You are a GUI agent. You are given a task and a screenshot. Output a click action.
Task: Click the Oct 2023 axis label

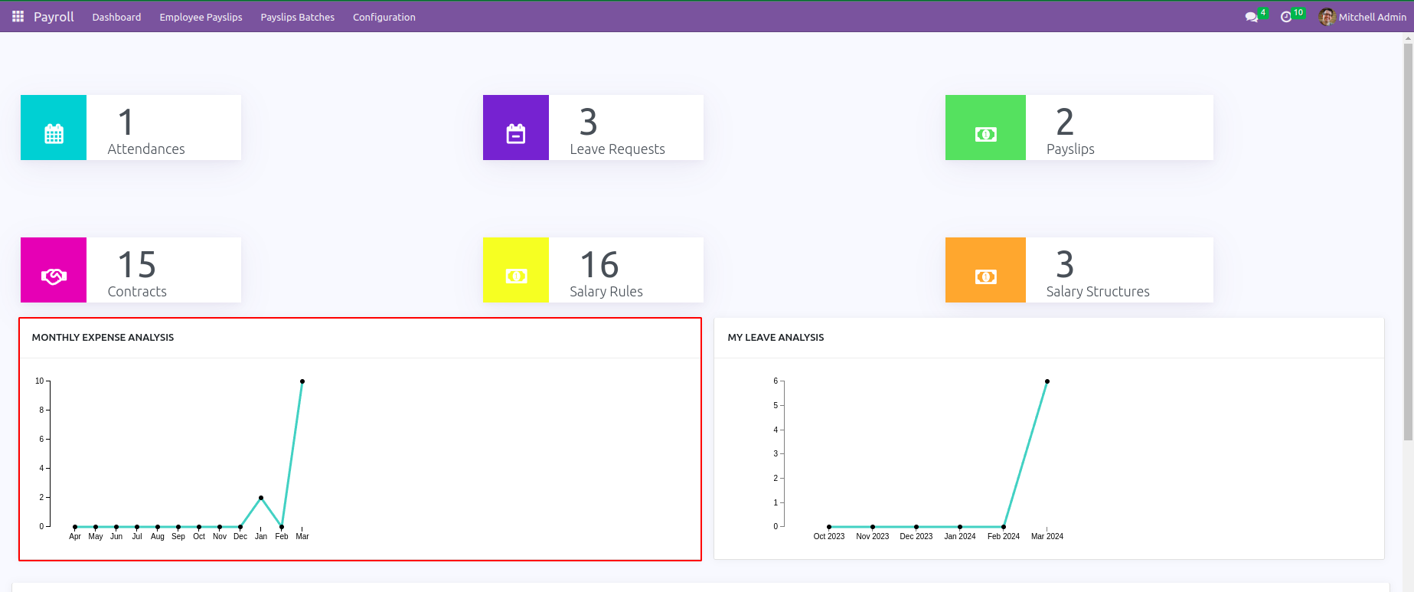click(829, 537)
